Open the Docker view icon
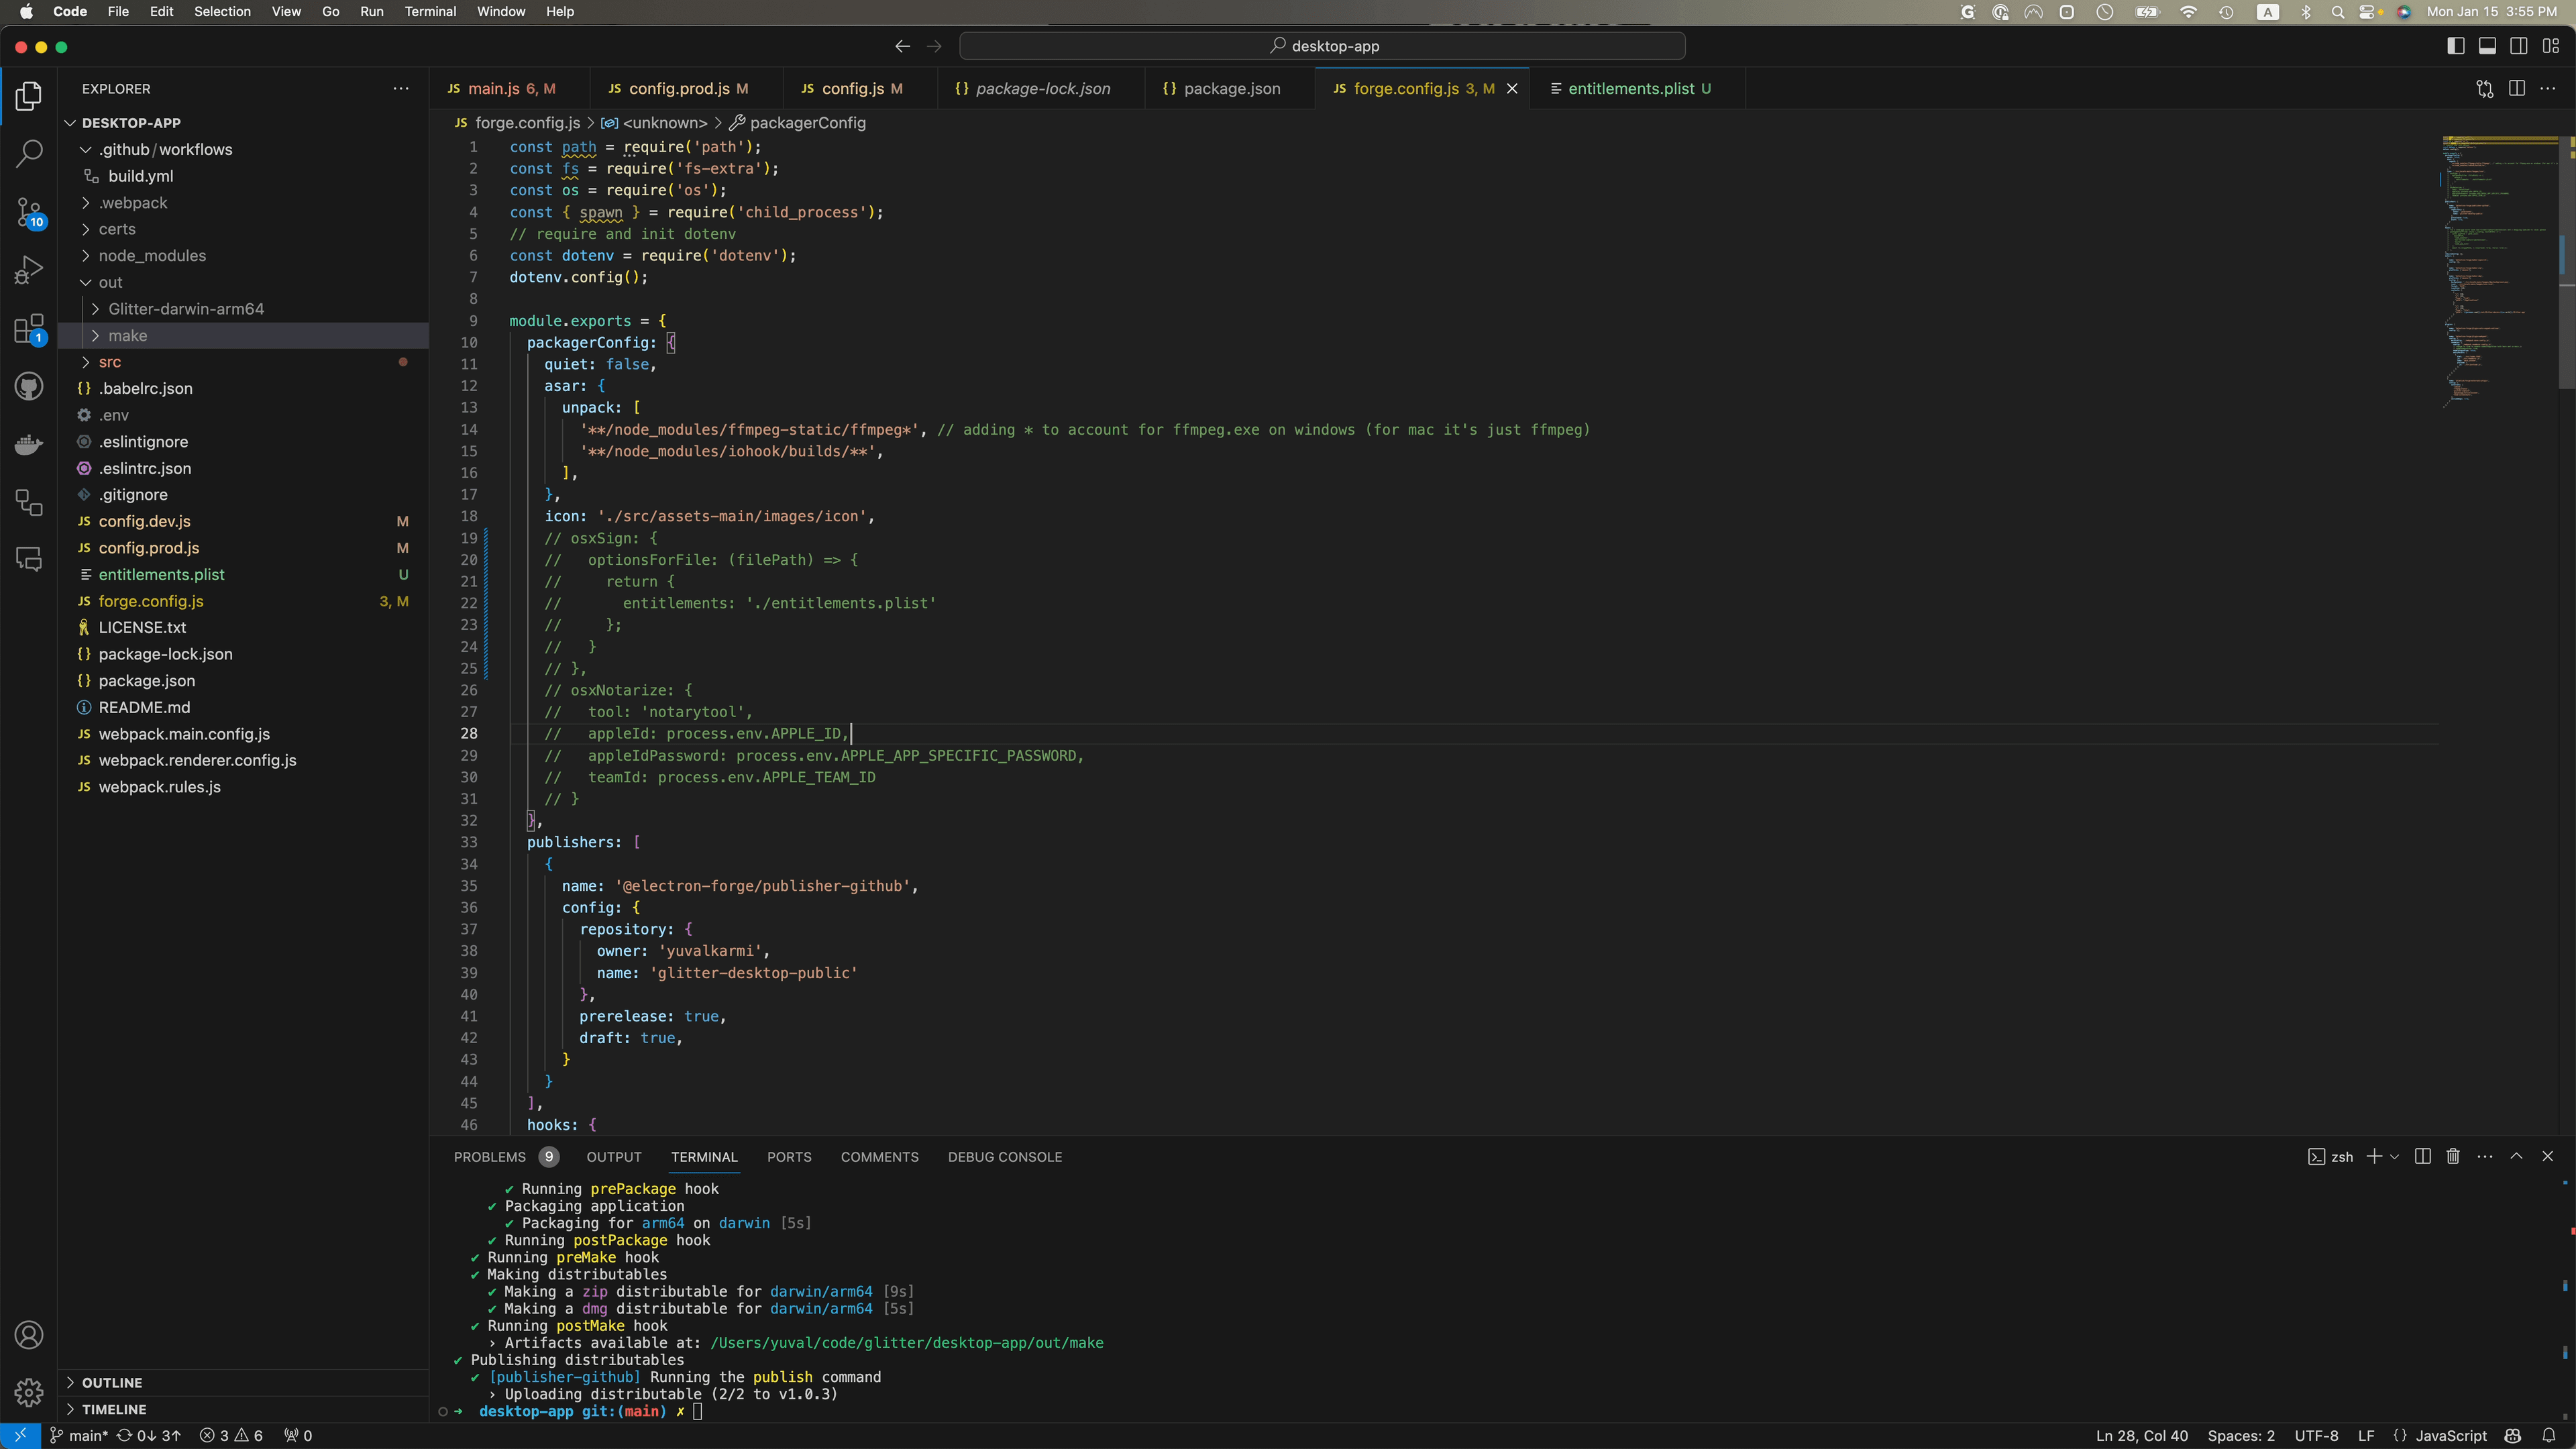 29,444
